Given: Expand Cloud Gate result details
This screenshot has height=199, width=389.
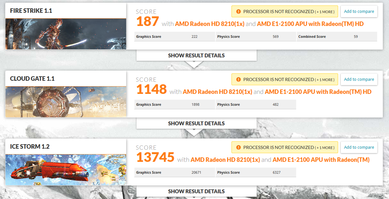Looking at the screenshot, I should click(196, 123).
